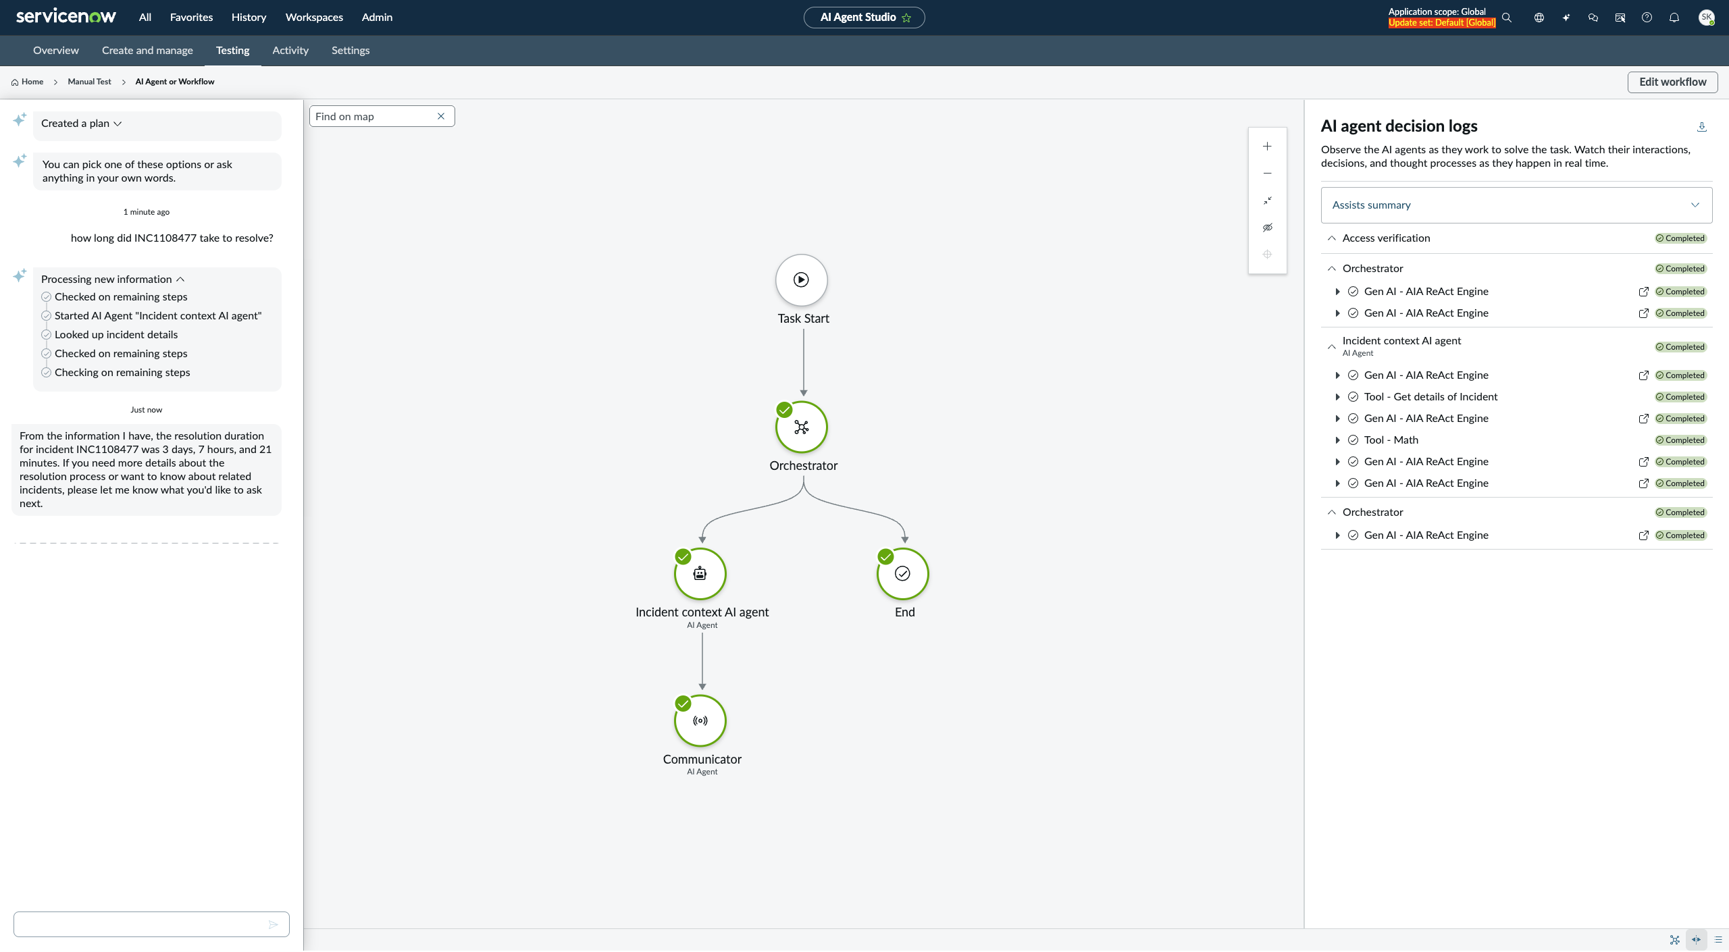Screen dimensions: 1729x952
Task: Click the Update set: Default [Global] label
Action: (1442, 23)
